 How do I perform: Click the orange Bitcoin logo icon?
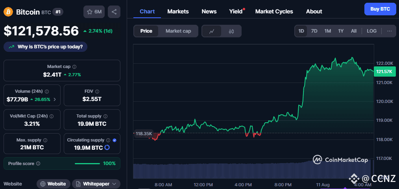pyautogui.click(x=8, y=12)
